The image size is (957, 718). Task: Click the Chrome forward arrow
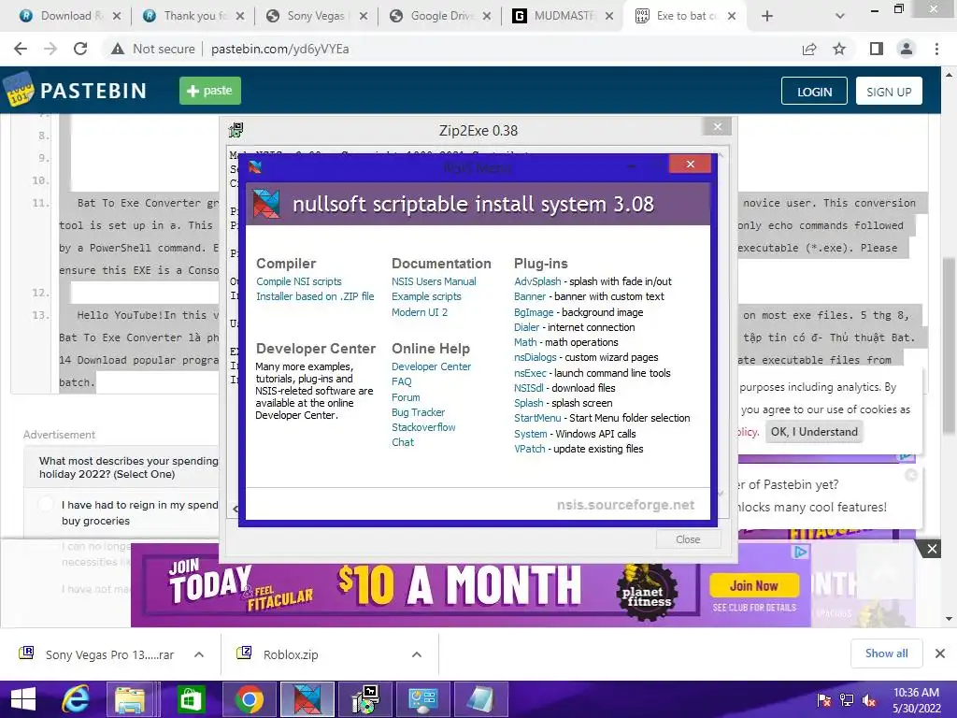[x=50, y=49]
